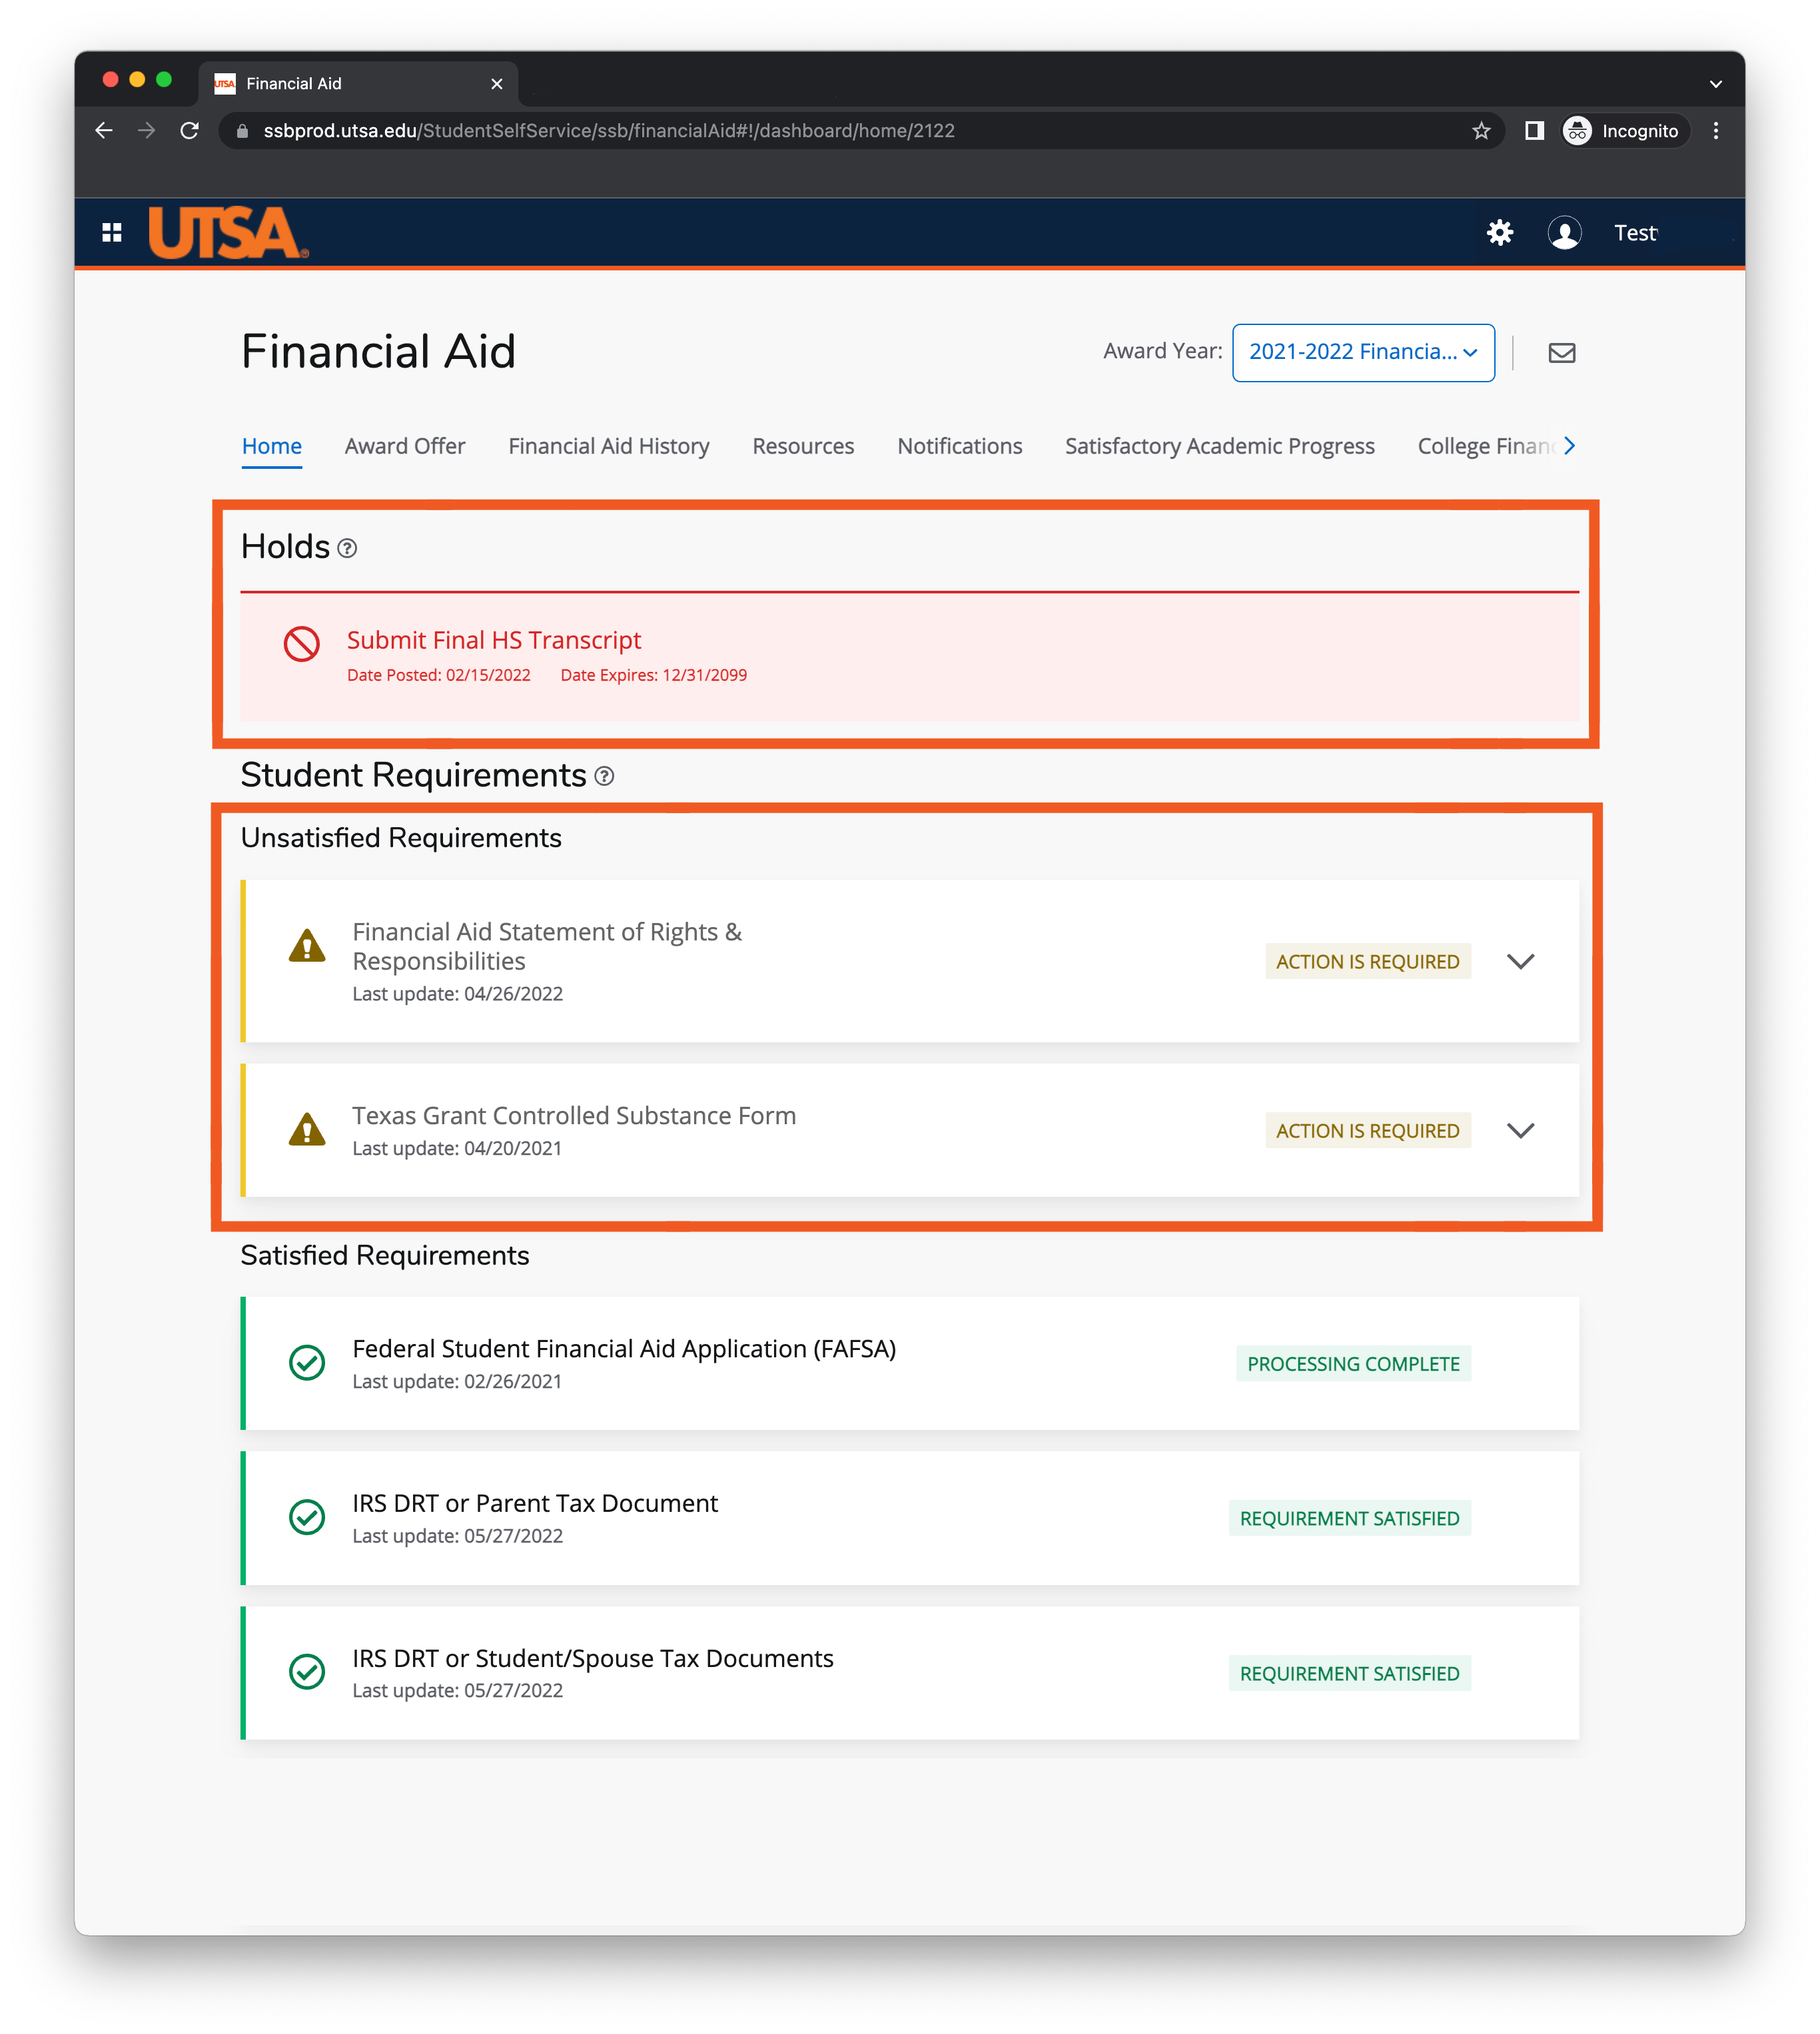This screenshot has width=1820, height=2034.
Task: Click the settings gear icon
Action: point(1499,233)
